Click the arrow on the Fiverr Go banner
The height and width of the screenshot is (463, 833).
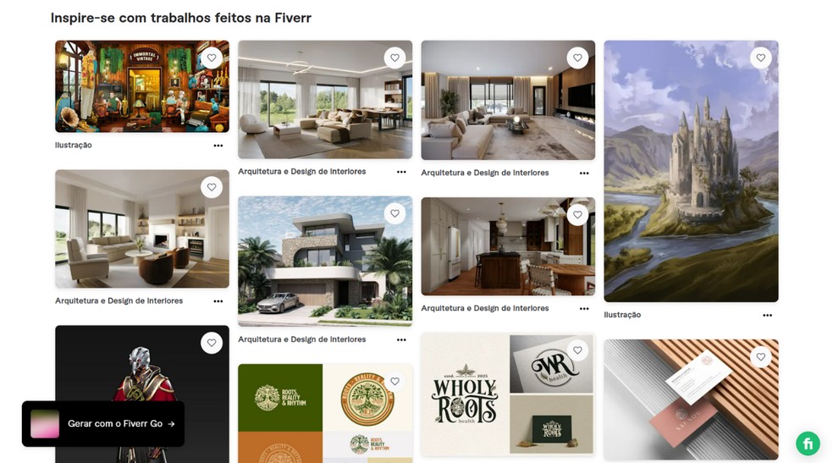[x=171, y=424]
